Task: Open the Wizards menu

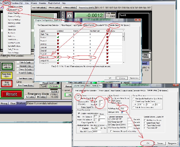Action: click(34, 3)
